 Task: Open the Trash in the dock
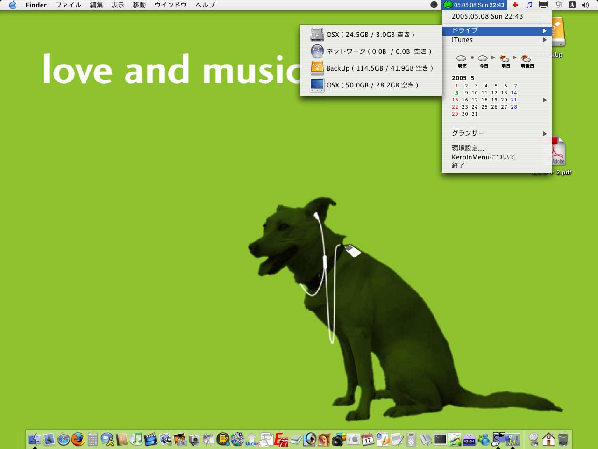click(x=563, y=439)
